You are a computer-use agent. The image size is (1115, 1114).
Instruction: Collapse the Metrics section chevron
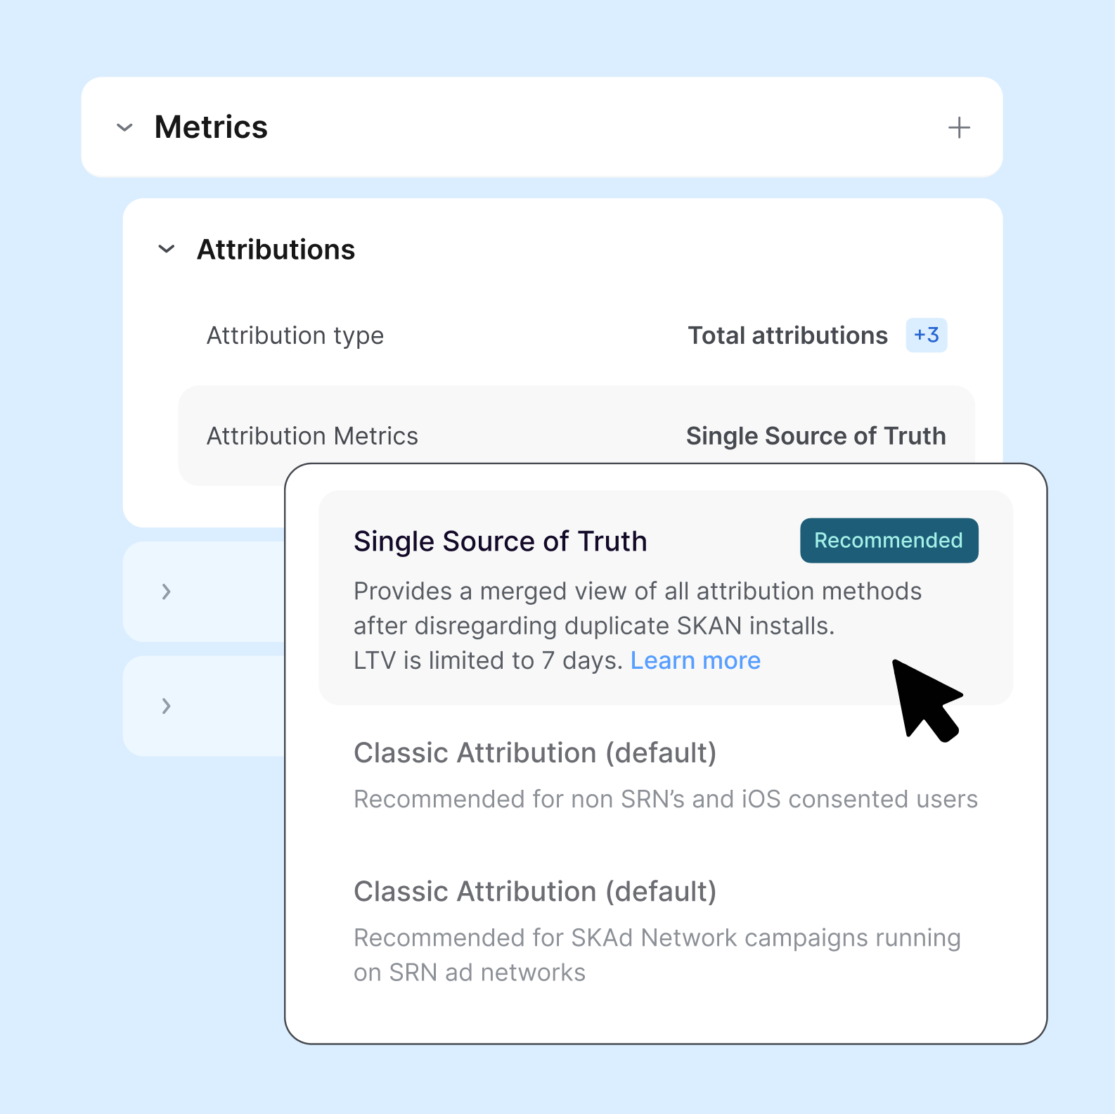coord(124,128)
